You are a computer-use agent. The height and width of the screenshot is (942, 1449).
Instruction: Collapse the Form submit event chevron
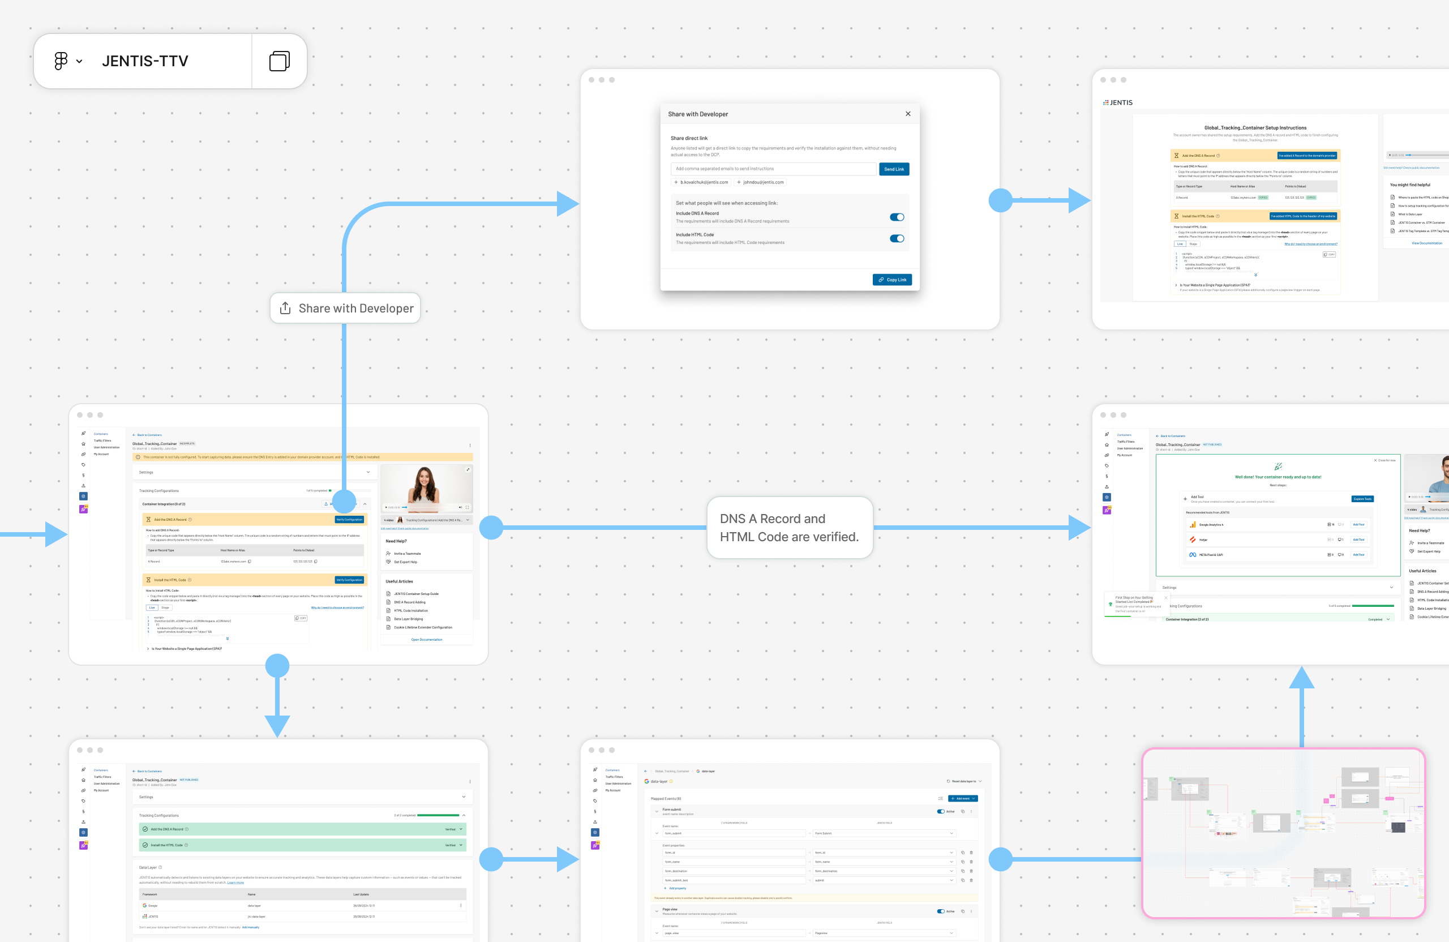pos(657,811)
